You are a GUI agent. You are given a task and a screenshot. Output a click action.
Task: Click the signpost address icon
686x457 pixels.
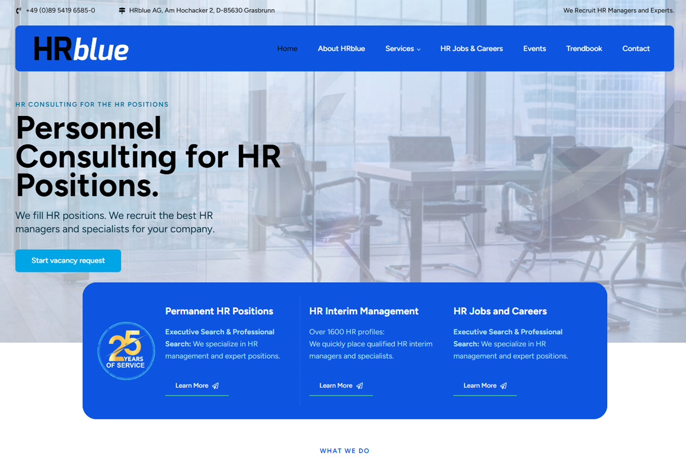[x=122, y=10]
